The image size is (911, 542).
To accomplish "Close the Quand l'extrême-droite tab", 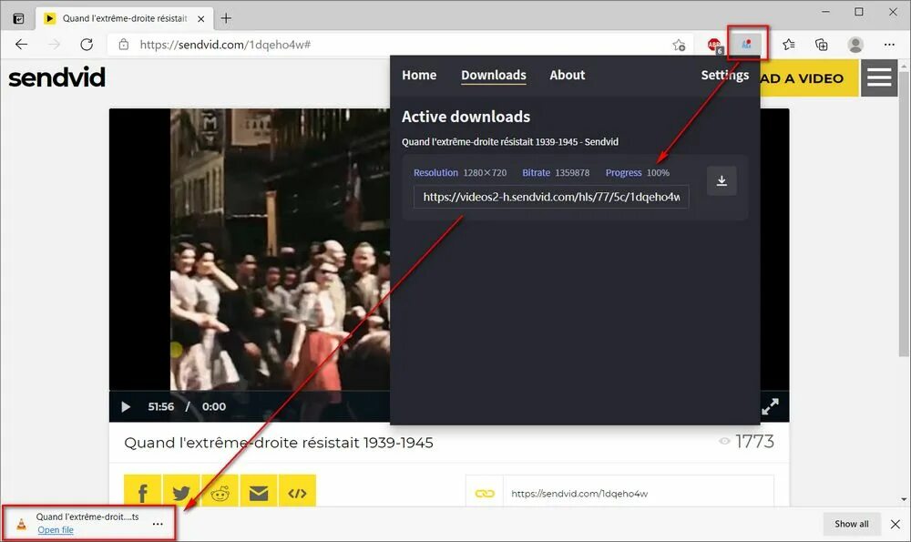I will [x=201, y=18].
